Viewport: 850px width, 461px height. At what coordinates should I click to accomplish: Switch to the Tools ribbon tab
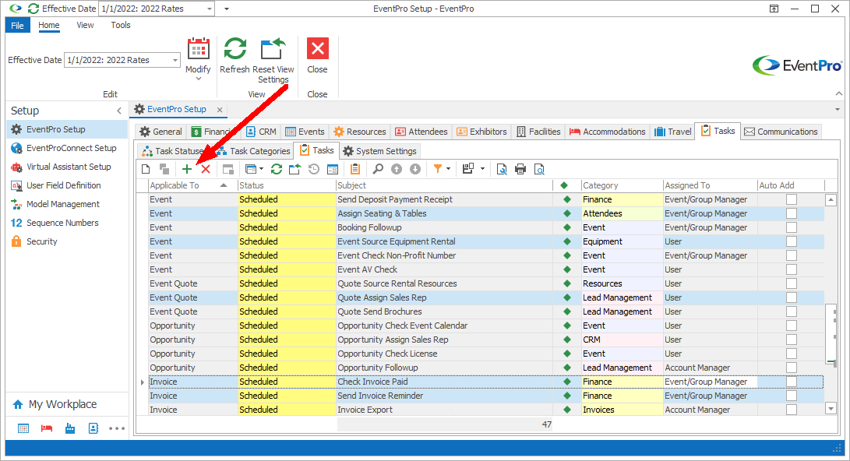point(120,26)
